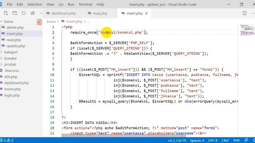
Task: Open insert.php in the explorer
Action: [14, 34]
